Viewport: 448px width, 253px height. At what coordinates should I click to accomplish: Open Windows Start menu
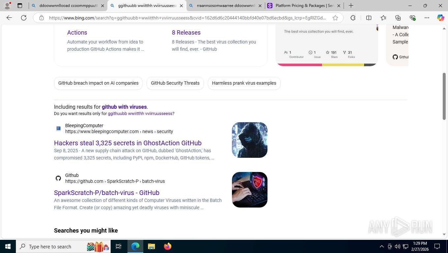(x=8, y=246)
